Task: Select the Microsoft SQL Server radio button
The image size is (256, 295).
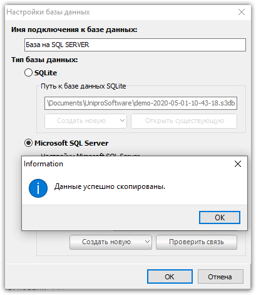Action: point(28,143)
